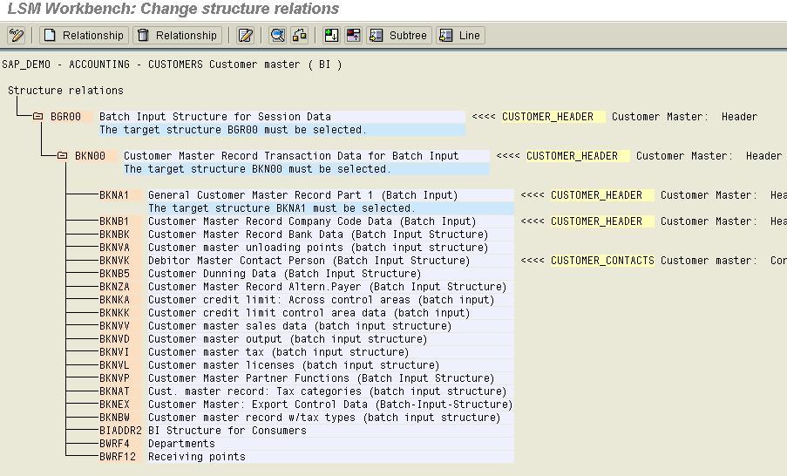Click the red collapse node icon
The height and width of the screenshot is (476, 787).
[x=353, y=36]
